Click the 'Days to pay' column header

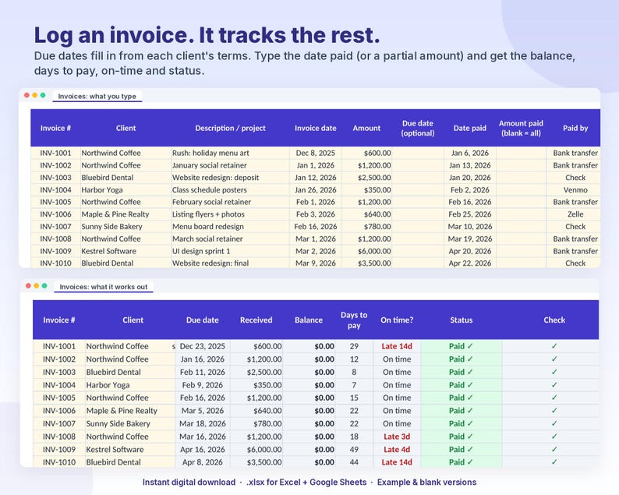pos(354,320)
